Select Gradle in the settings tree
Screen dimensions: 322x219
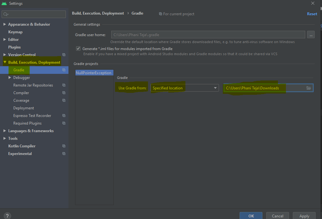pyautogui.click(x=19, y=70)
